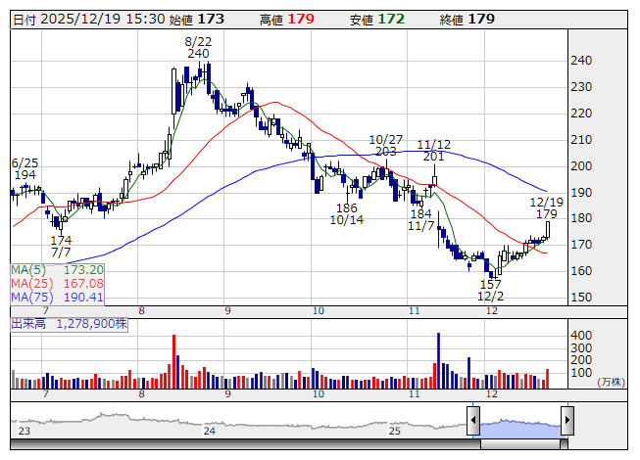Click the 安値 172 low price in header
Viewport: 640px width, 460px height.
[377, 20]
